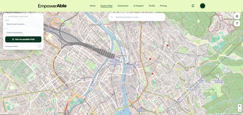The image size is (243, 115).
Task: Open OpenStreetMap contributors link
Action: click(233, 114)
